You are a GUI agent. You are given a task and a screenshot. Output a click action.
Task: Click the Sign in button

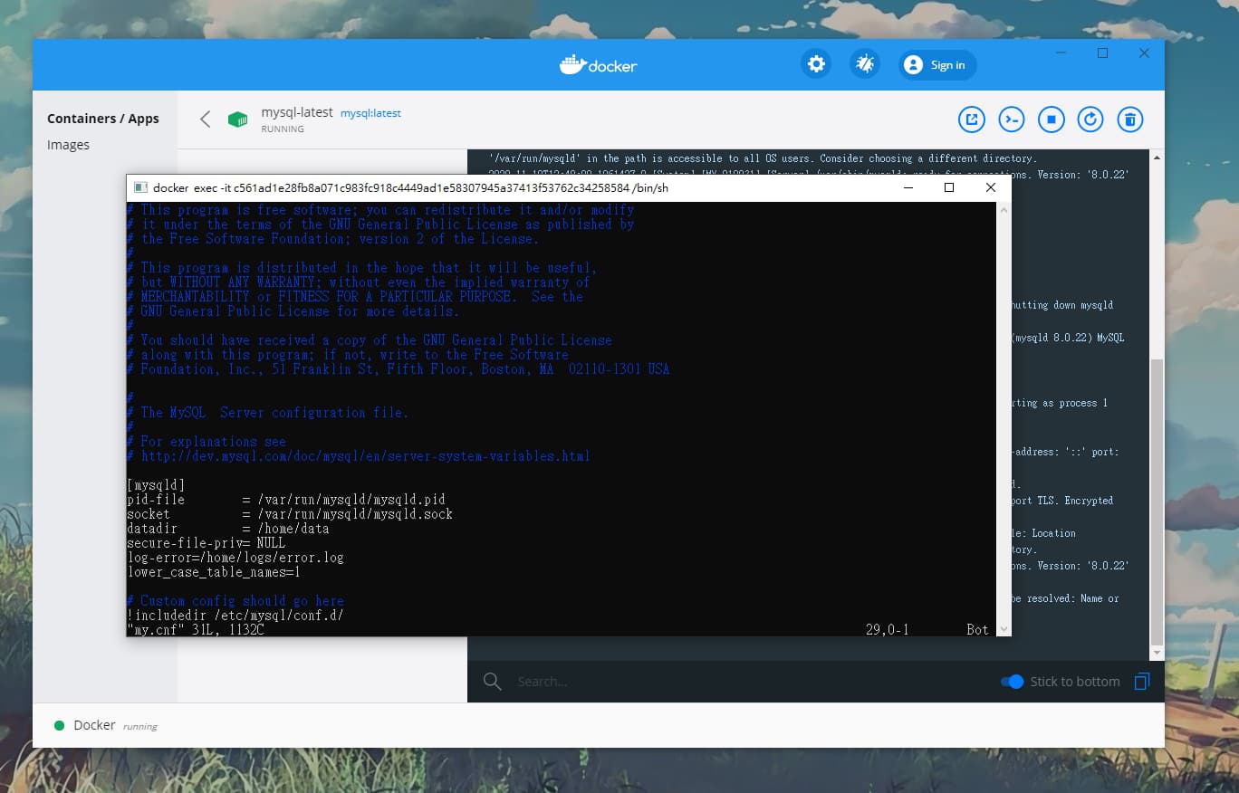pos(937,65)
